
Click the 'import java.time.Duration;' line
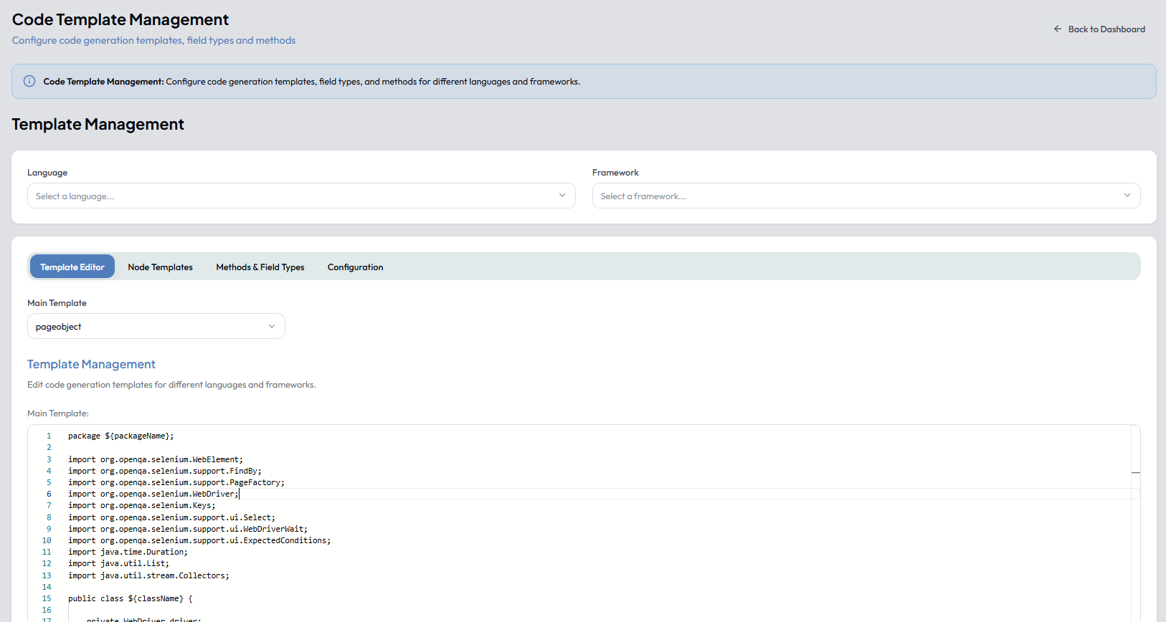pyautogui.click(x=128, y=552)
